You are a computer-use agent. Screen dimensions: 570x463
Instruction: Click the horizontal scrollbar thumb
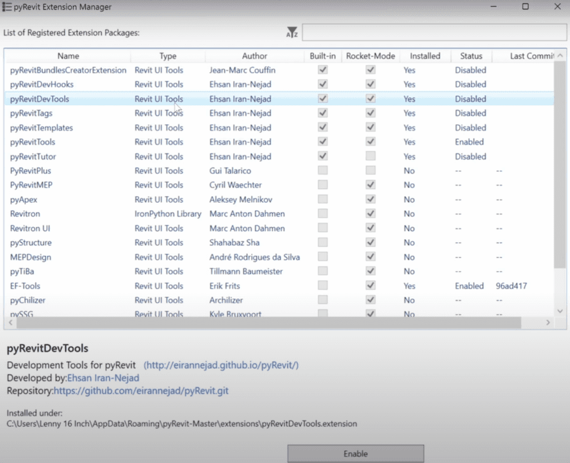tap(269, 323)
